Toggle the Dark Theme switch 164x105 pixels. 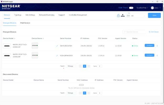pyautogui.click(x=131, y=8)
